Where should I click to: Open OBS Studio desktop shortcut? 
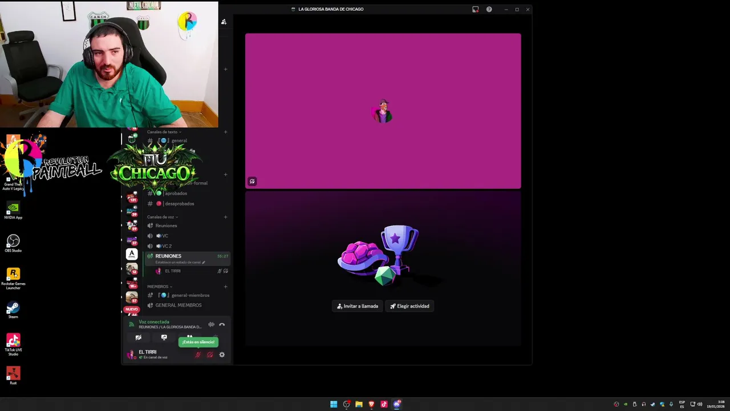point(13,243)
